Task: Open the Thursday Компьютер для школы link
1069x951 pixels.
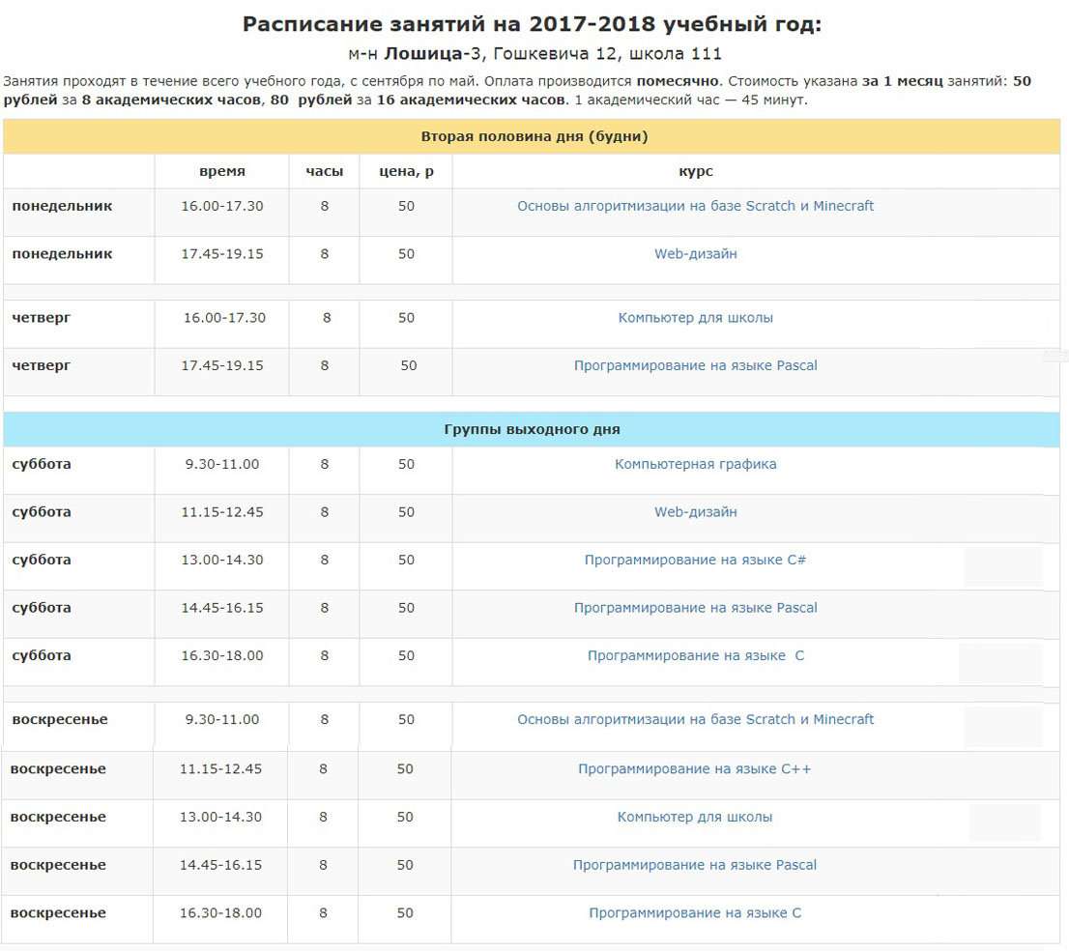Action: (x=695, y=318)
